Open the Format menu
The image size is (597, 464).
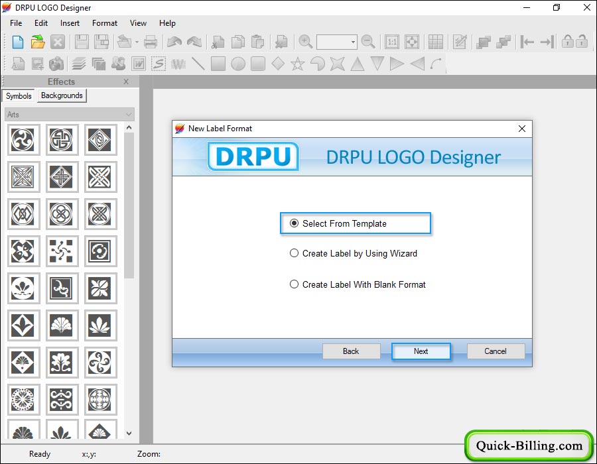[x=105, y=23]
